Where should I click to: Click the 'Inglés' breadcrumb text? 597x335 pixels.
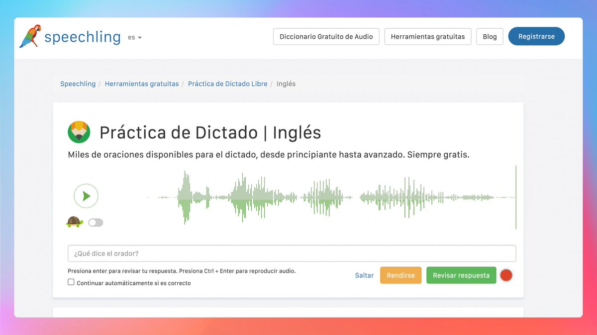tap(286, 84)
